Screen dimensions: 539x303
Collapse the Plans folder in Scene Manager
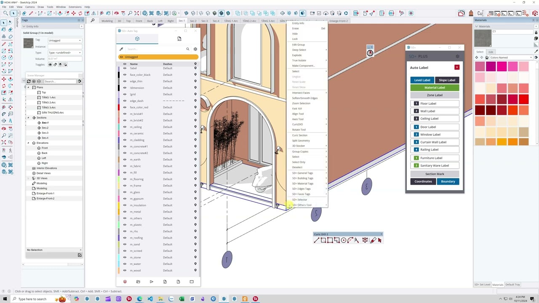pyautogui.click(x=29, y=87)
